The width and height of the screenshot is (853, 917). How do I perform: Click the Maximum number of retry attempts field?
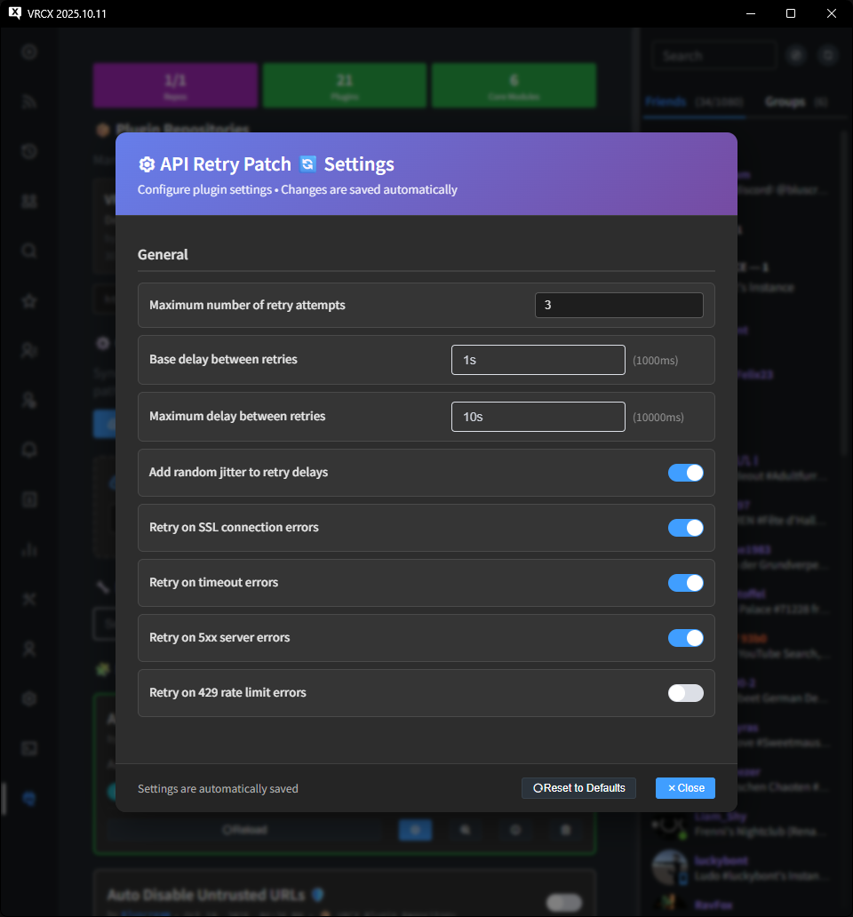(x=618, y=306)
